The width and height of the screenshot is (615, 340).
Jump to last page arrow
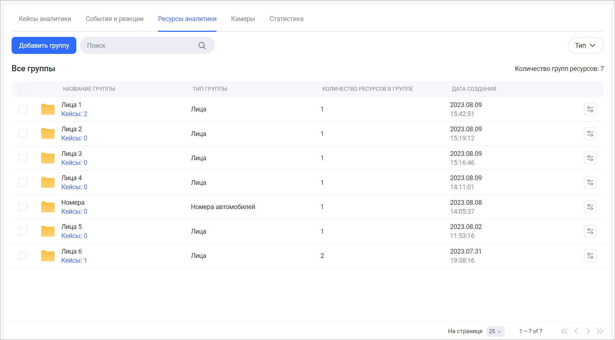600,331
